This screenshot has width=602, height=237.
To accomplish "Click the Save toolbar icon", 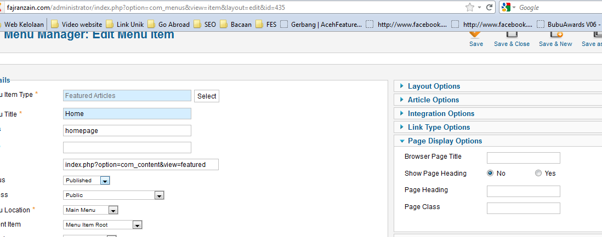I will coord(476,36).
